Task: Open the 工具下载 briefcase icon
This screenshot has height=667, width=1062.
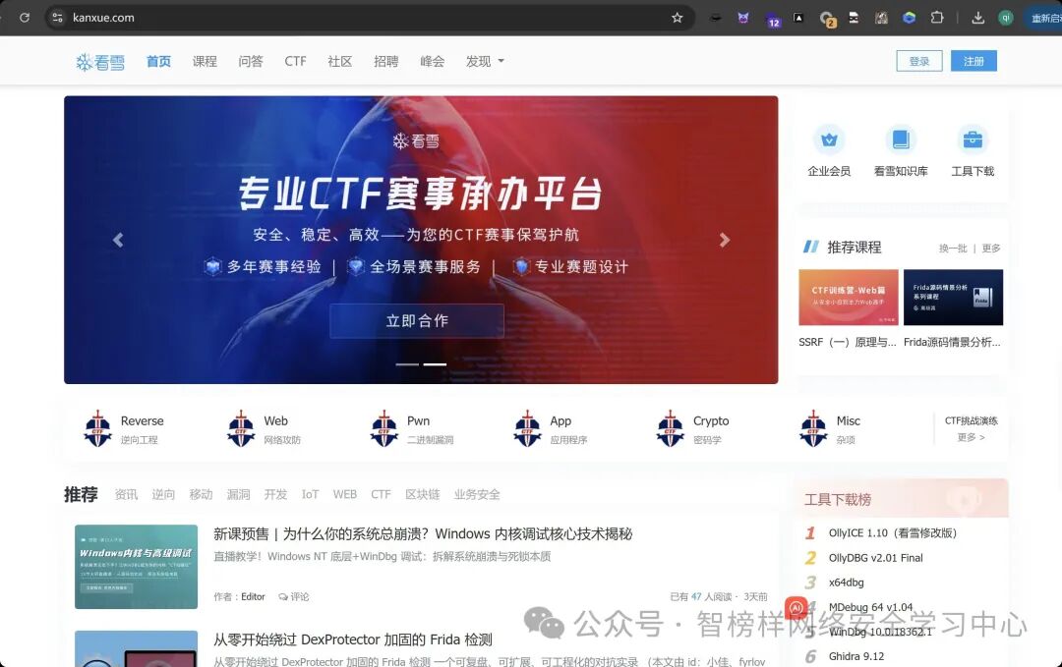Action: (x=973, y=140)
